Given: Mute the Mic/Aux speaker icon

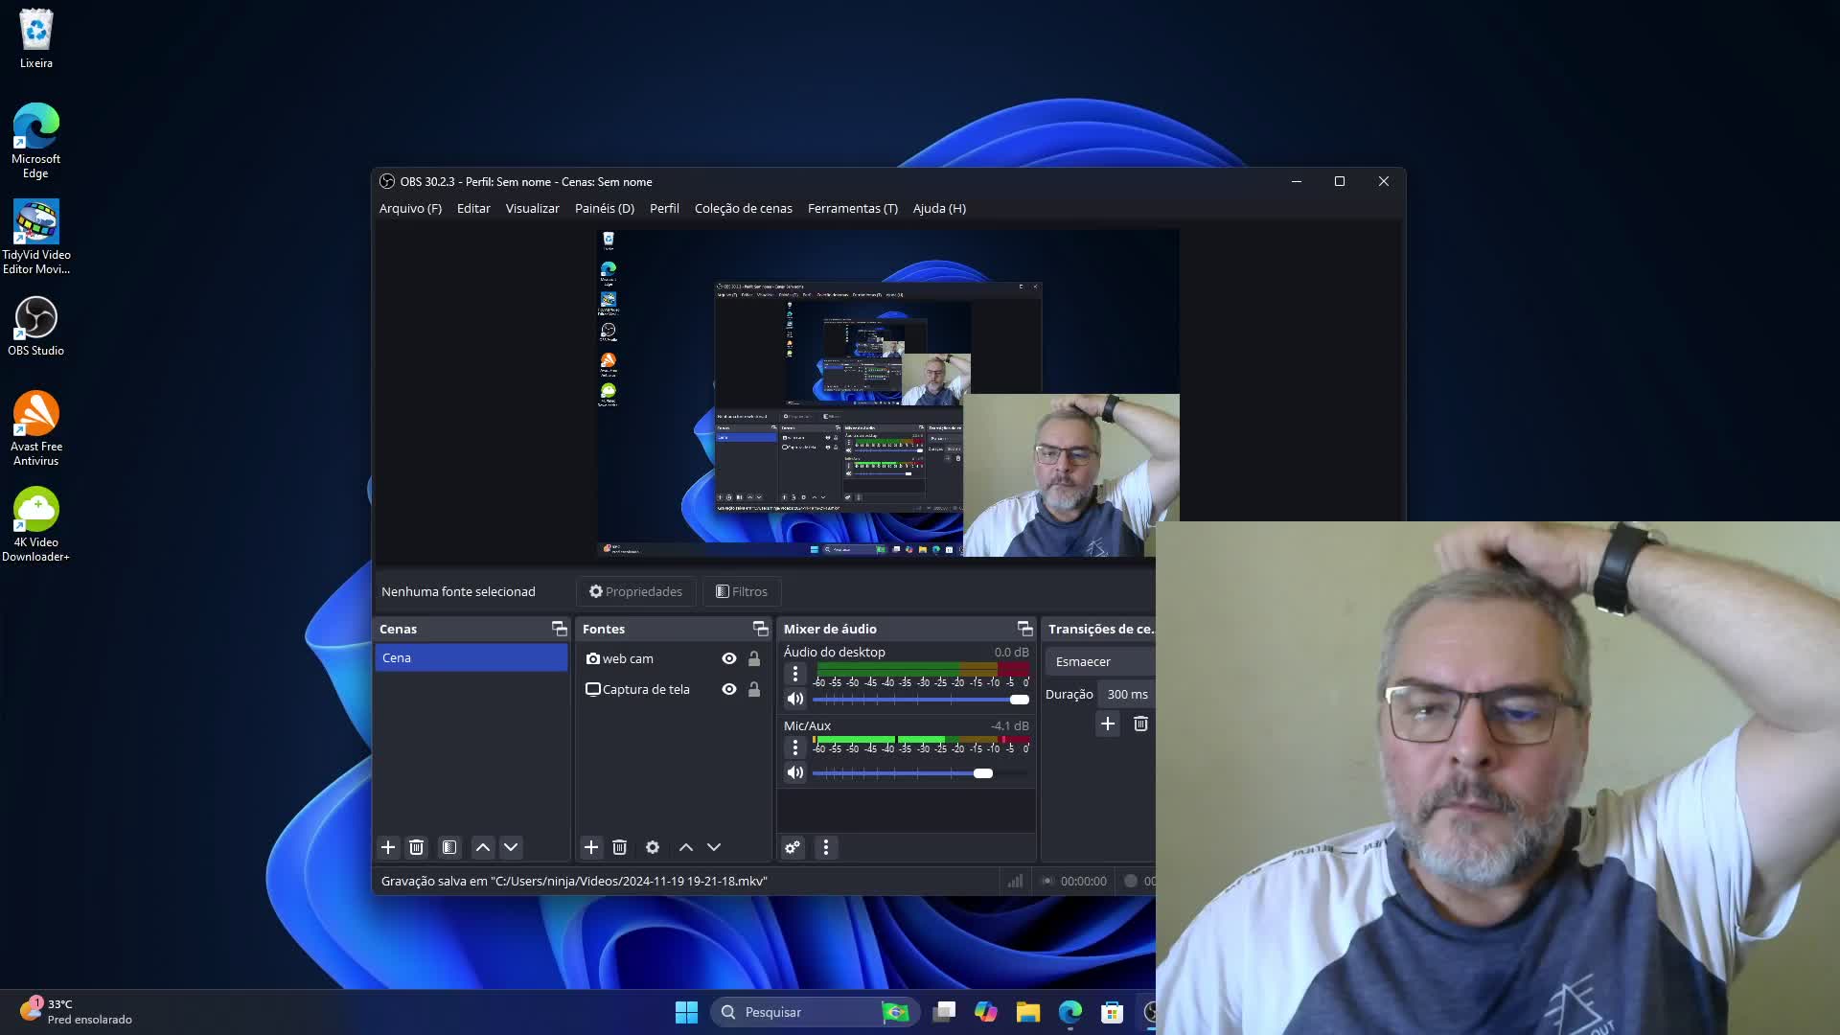Looking at the screenshot, I should coord(795,772).
